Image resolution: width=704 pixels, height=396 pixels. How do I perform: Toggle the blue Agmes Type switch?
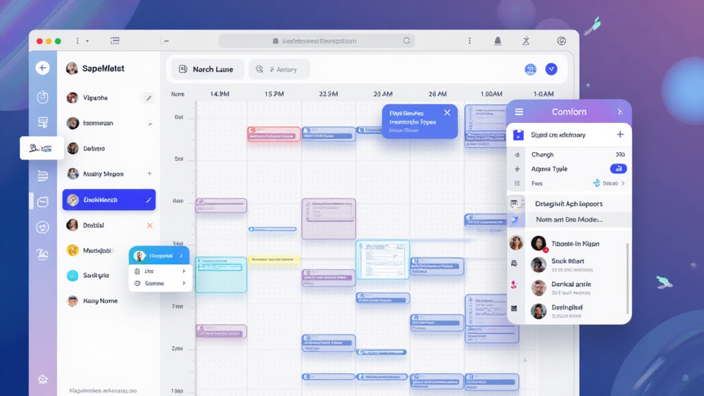coord(617,169)
